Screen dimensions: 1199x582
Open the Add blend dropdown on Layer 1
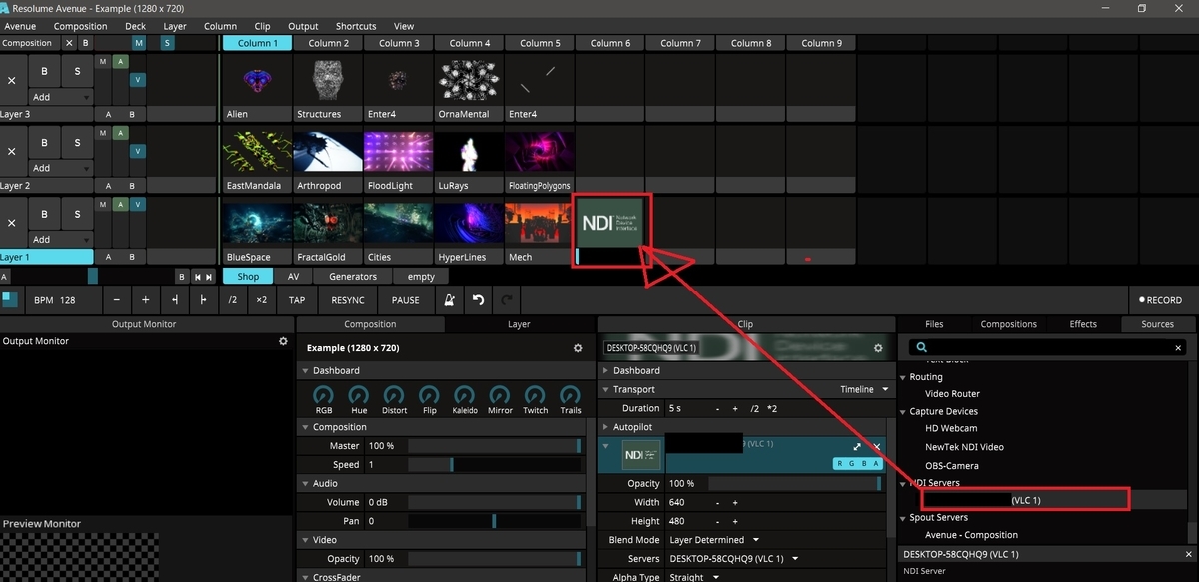pyautogui.click(x=61, y=239)
